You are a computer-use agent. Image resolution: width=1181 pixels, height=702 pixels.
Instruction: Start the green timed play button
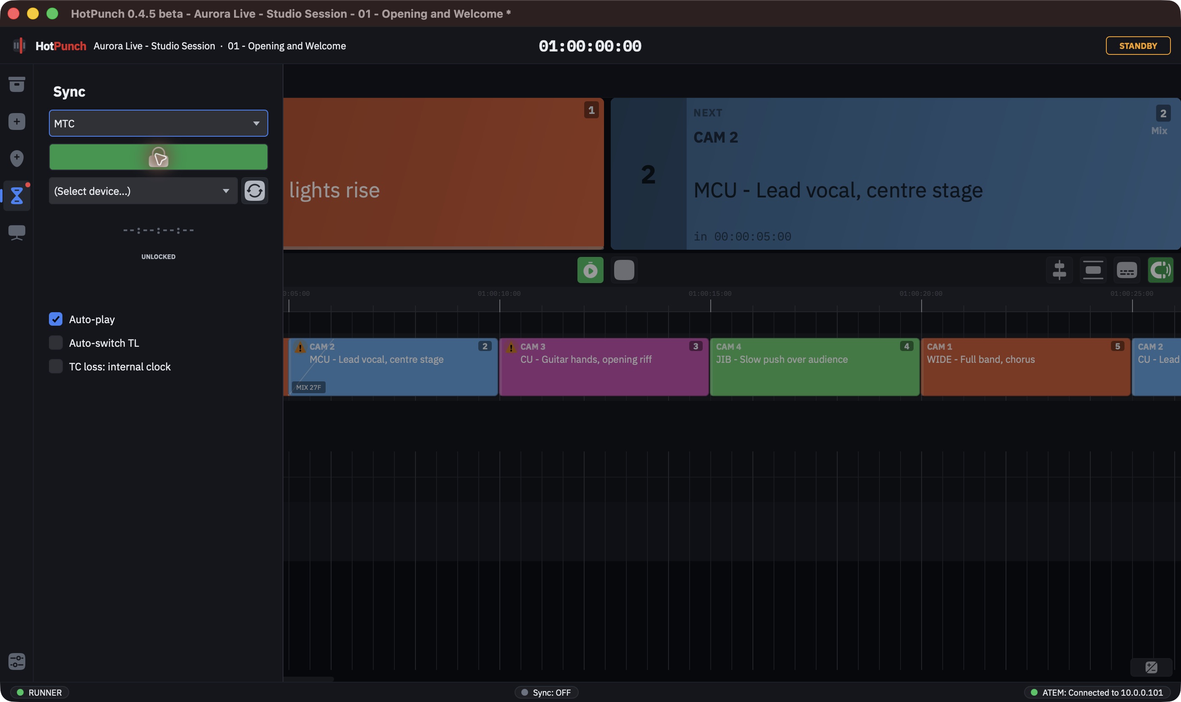click(590, 270)
